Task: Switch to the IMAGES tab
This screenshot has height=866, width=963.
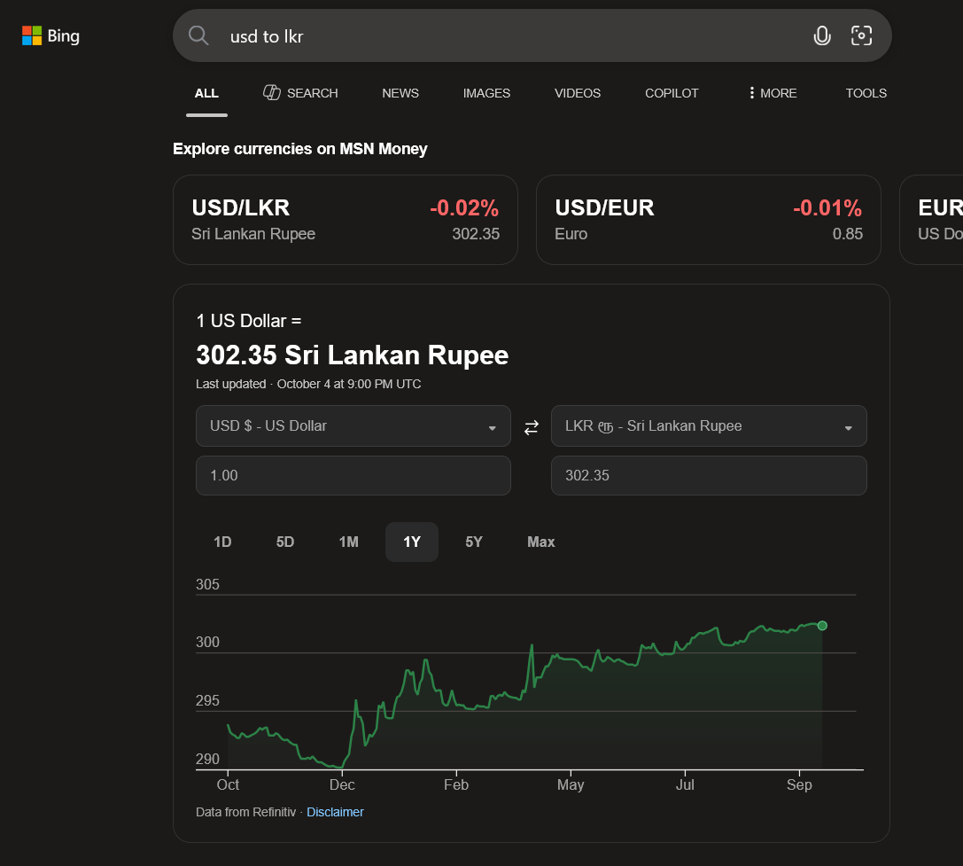Action: 486,93
